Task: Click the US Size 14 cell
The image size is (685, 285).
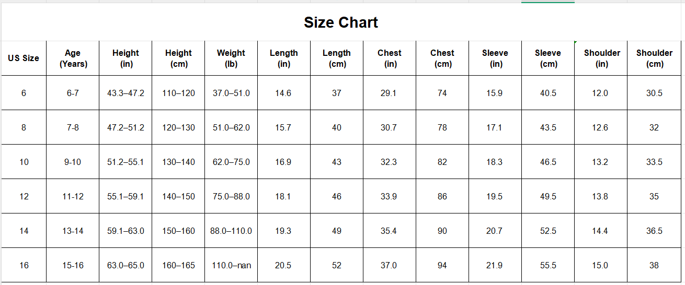Action: (x=24, y=231)
